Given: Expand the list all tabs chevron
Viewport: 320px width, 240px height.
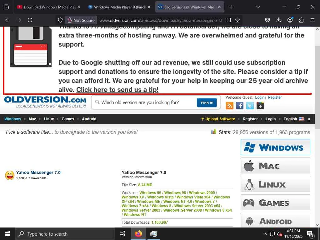Looking at the screenshot, I should click(258, 7).
